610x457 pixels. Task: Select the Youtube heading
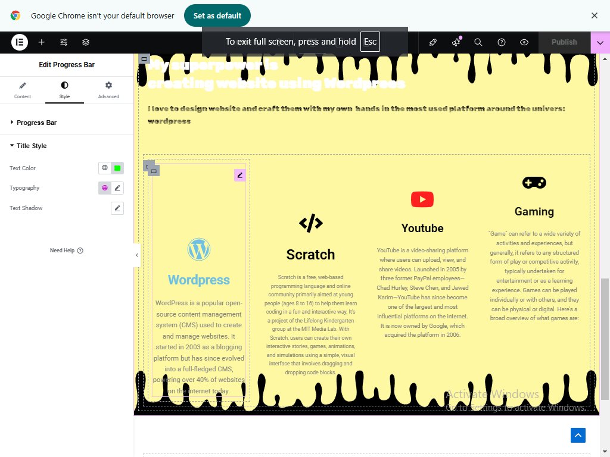pos(422,228)
